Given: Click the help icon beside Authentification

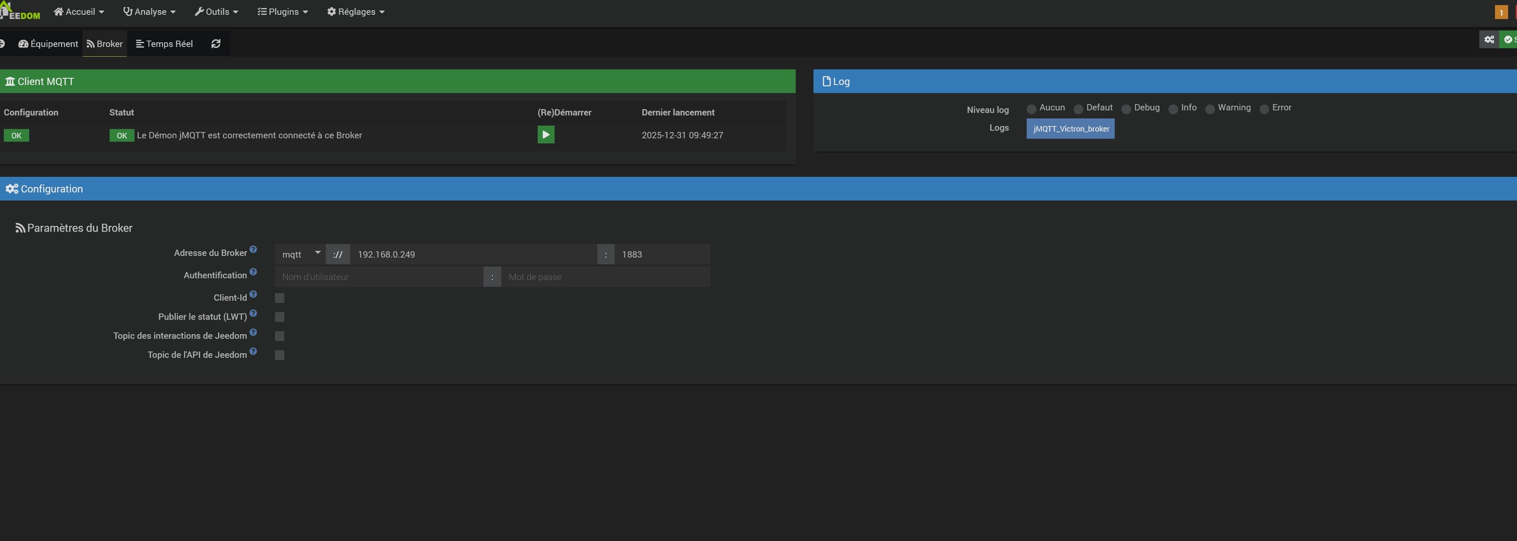Looking at the screenshot, I should click(253, 272).
